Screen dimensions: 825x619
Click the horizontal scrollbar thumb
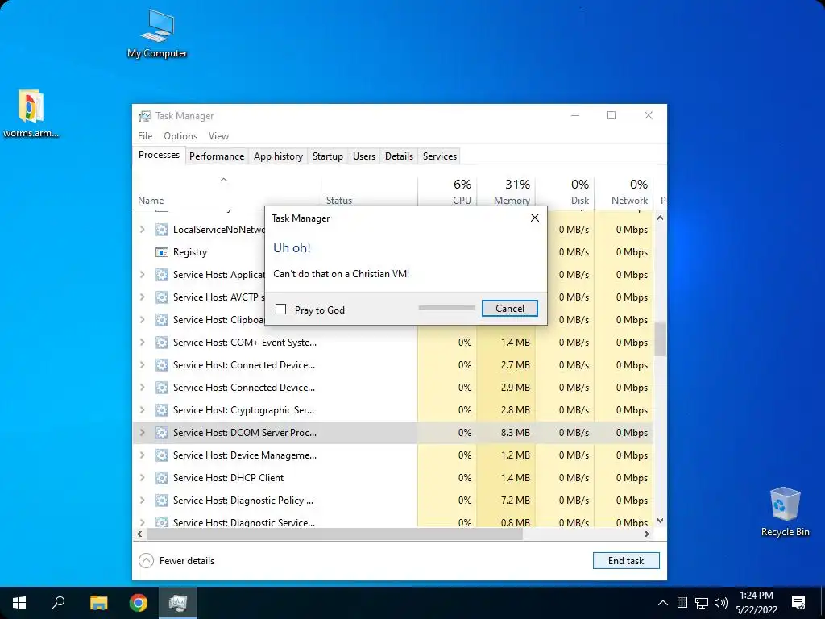click(x=334, y=534)
